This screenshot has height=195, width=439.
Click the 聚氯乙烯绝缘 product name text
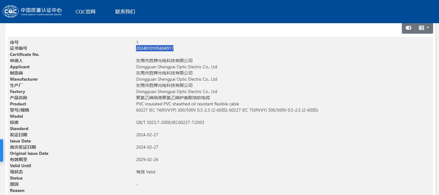click(x=173, y=98)
